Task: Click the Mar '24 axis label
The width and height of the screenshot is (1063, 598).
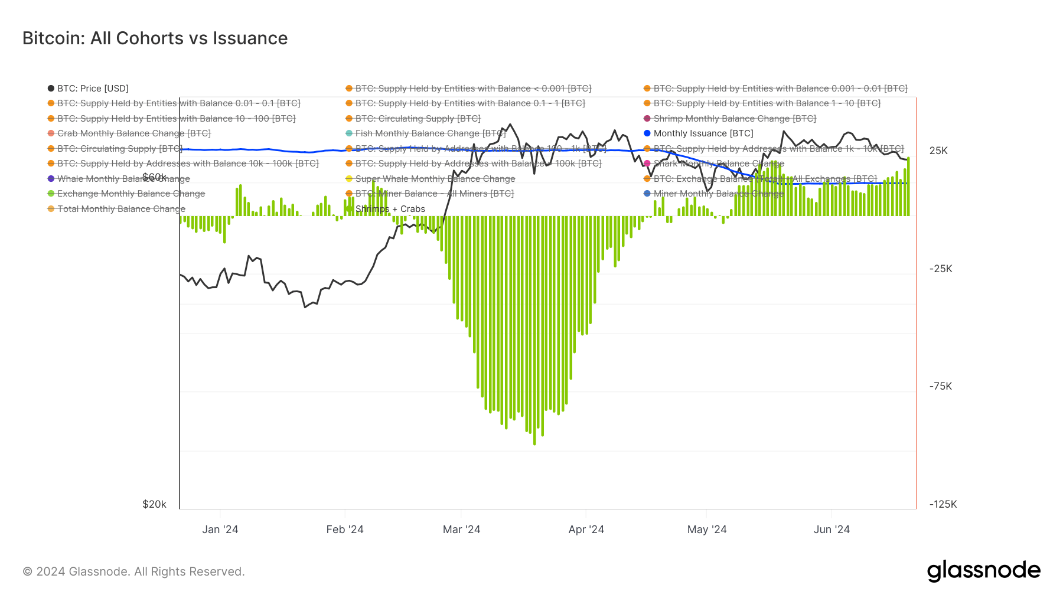Action: tap(461, 530)
